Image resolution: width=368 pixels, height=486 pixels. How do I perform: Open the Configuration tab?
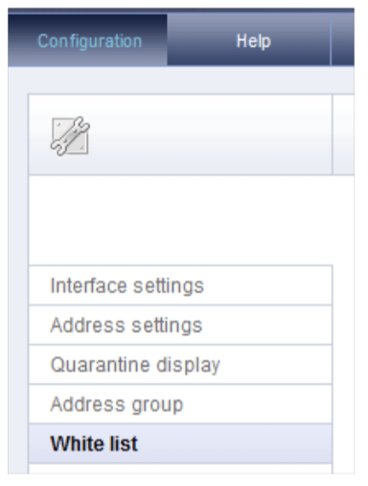tap(87, 40)
